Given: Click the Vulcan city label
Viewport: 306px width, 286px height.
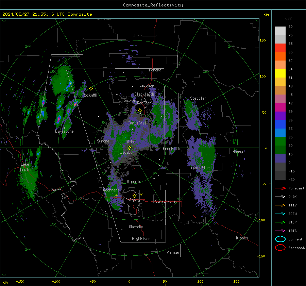Looking at the screenshot, I should [173, 253].
